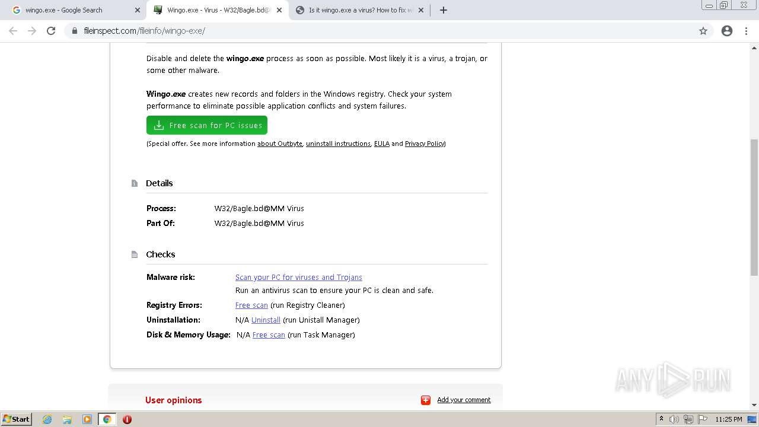Open the volume speaker tray icon
The height and width of the screenshot is (427, 759).
pos(674,419)
